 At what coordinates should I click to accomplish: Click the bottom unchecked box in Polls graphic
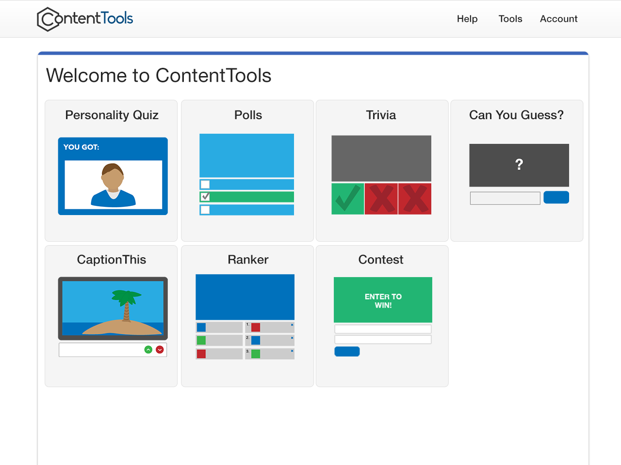(205, 210)
